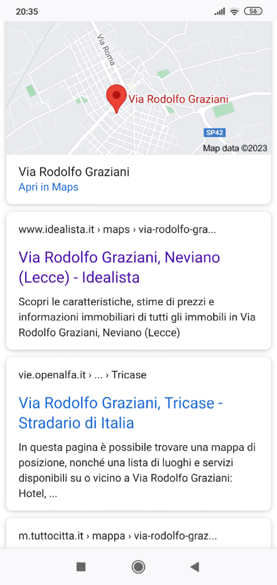
Task: Open the Apri in Maps link
Action: pos(49,187)
